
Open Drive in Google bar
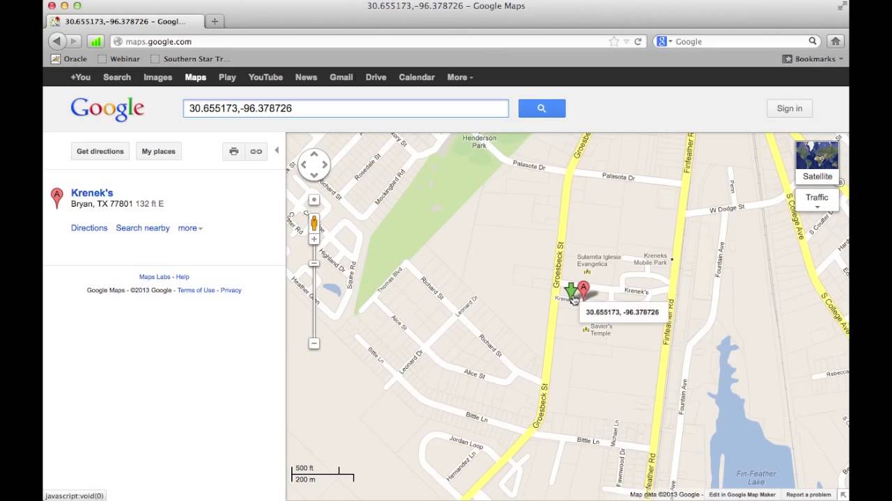point(376,77)
